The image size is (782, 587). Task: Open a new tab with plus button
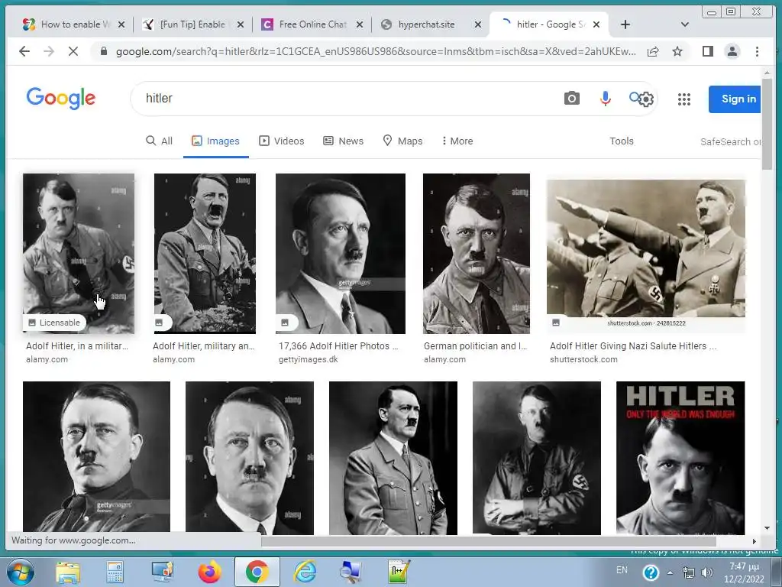click(x=625, y=24)
